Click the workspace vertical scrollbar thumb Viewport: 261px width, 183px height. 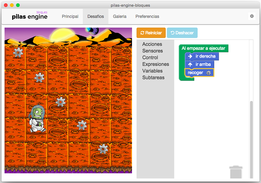[251, 140]
